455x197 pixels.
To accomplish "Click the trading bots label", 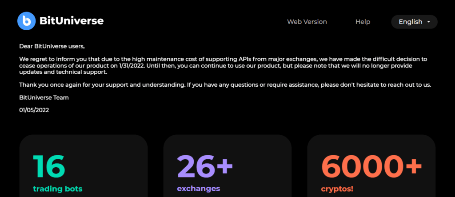I will [x=57, y=189].
